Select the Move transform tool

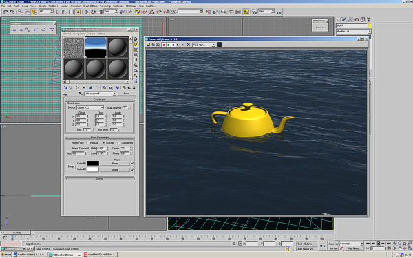[x=86, y=12]
